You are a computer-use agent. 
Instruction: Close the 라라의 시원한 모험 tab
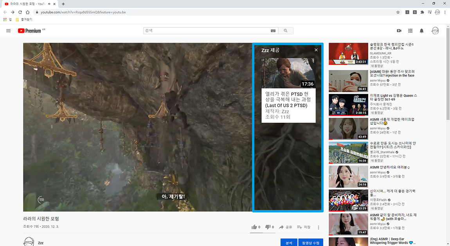point(54,4)
